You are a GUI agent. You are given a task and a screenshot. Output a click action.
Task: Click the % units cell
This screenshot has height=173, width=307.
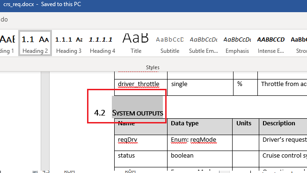(246, 87)
